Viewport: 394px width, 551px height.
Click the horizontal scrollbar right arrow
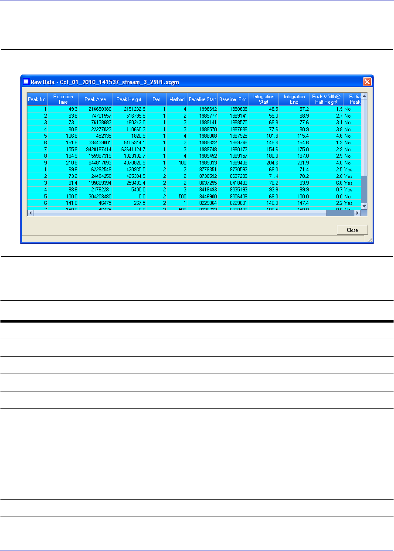click(x=358, y=213)
